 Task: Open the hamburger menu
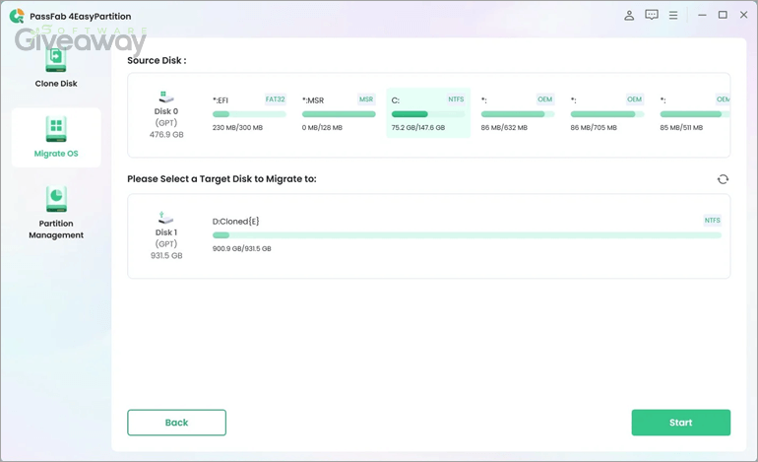coord(673,16)
